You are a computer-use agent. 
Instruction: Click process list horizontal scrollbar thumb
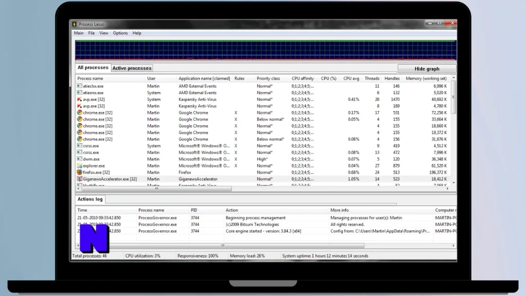click(156, 189)
